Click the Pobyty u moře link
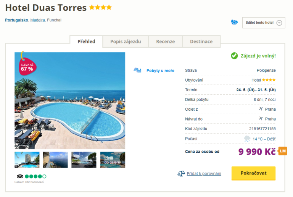Viewport: 293px width, 197px height. coord(160,71)
